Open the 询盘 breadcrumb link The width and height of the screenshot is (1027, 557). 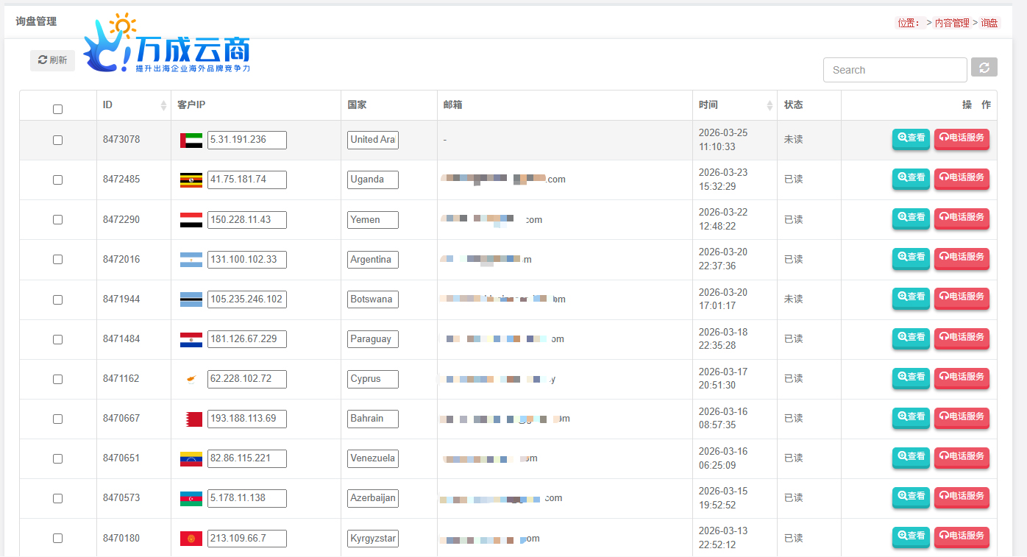989,23
